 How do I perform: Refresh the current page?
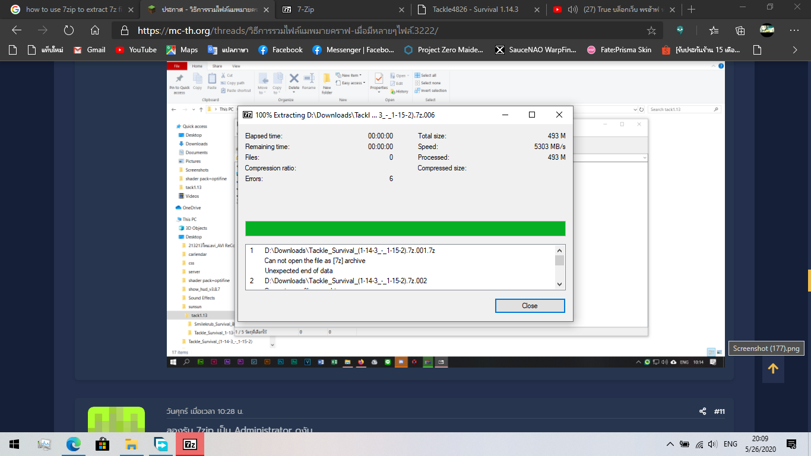pos(69,31)
